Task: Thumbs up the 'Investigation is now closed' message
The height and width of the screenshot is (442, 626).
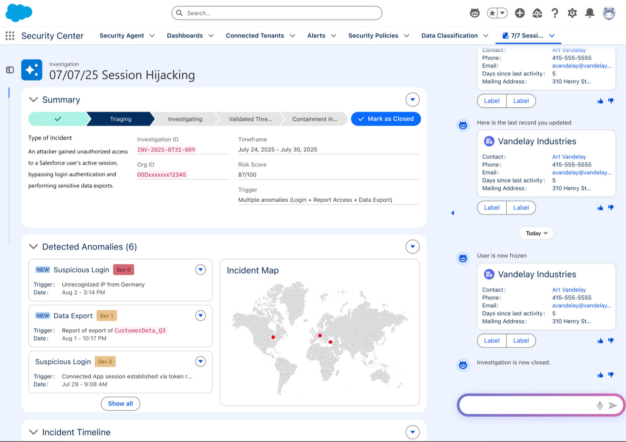Action: [600, 375]
